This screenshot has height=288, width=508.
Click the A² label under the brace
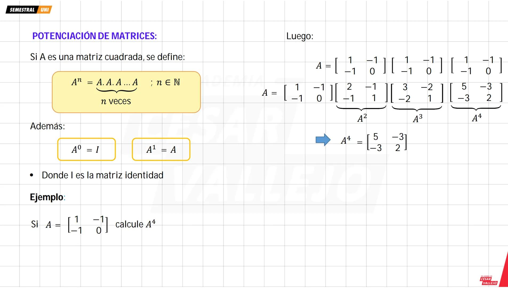pos(362,118)
